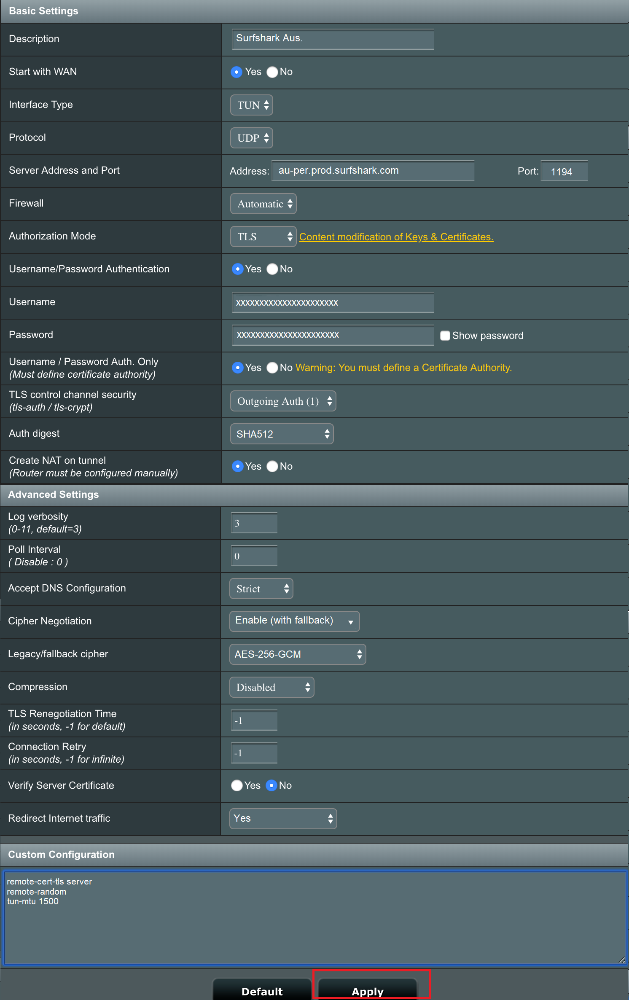Viewport: 629px width, 1000px height.
Task: Open the Interface Type TUN dropdown
Action: coord(252,105)
